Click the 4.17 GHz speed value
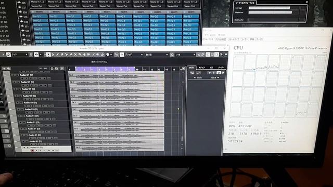 click(x=245, y=126)
